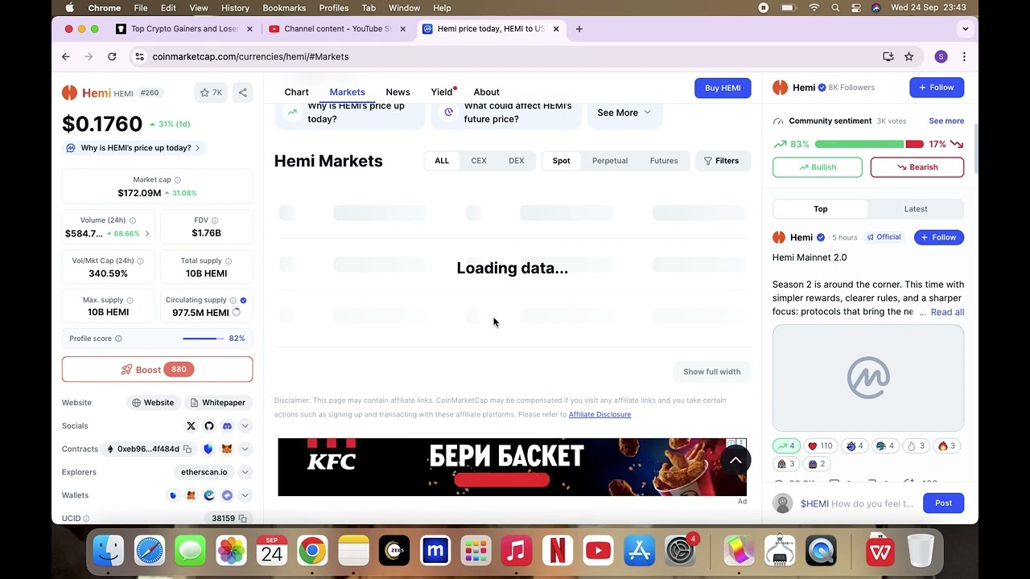Expand more Wallets chevron
This screenshot has height=579, width=1030.
[x=245, y=495]
